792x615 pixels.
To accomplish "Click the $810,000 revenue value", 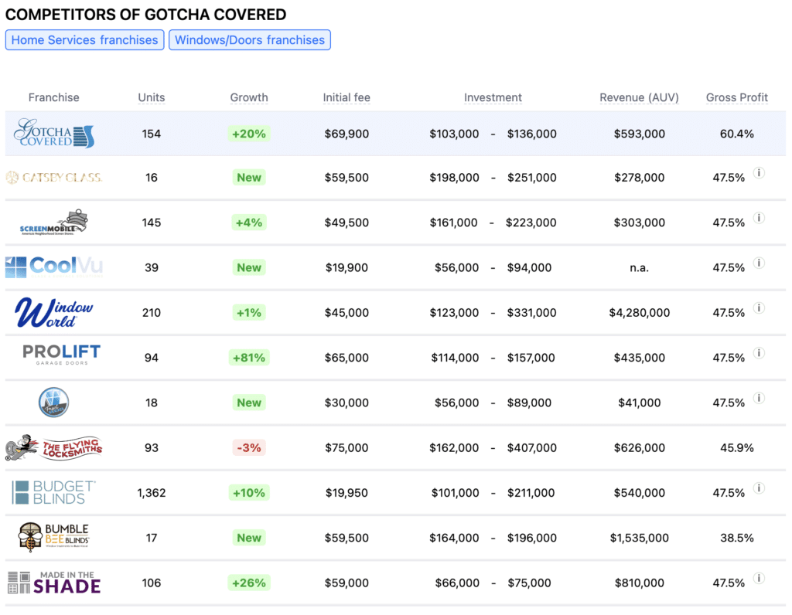I will (639, 583).
